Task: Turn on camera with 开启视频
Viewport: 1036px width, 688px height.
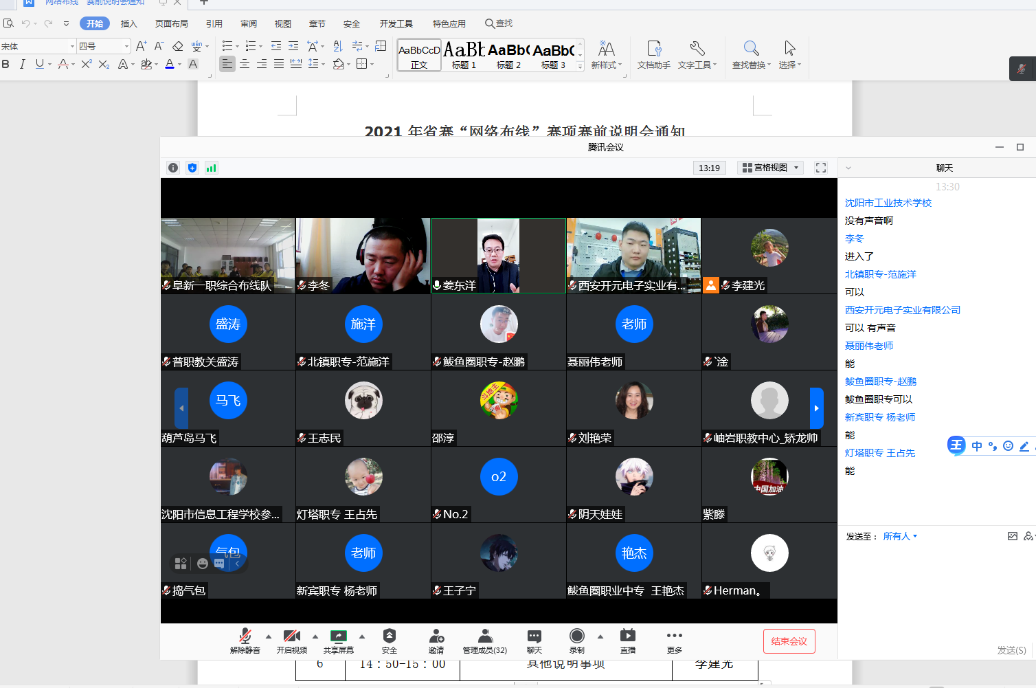Action: coord(292,636)
